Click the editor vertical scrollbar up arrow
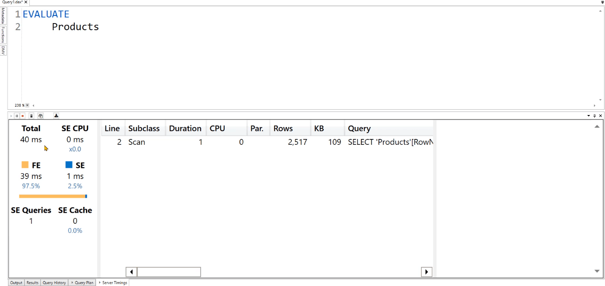This screenshot has width=605, height=286. coord(600,10)
